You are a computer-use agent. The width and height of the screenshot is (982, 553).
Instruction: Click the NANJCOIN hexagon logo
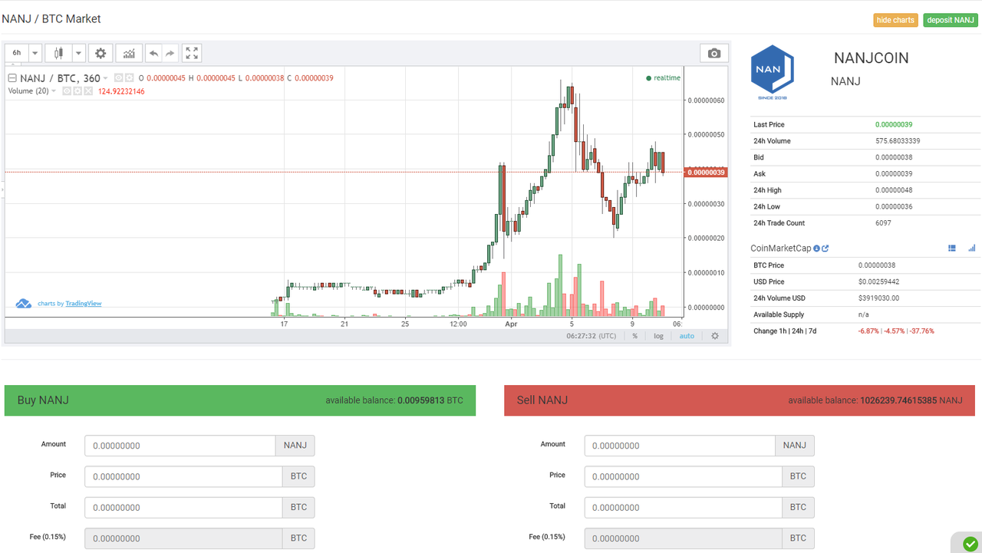[772, 72]
